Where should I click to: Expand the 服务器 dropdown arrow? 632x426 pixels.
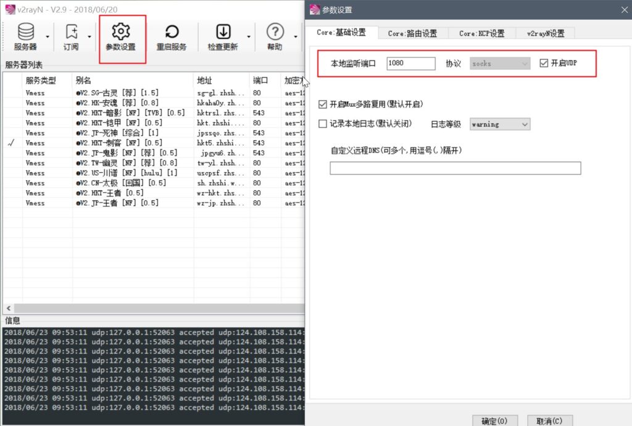pyautogui.click(x=48, y=36)
